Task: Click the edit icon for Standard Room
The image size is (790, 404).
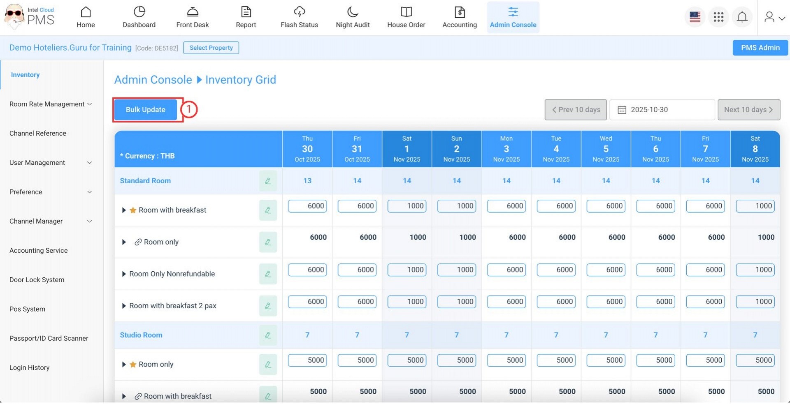Action: tap(268, 181)
